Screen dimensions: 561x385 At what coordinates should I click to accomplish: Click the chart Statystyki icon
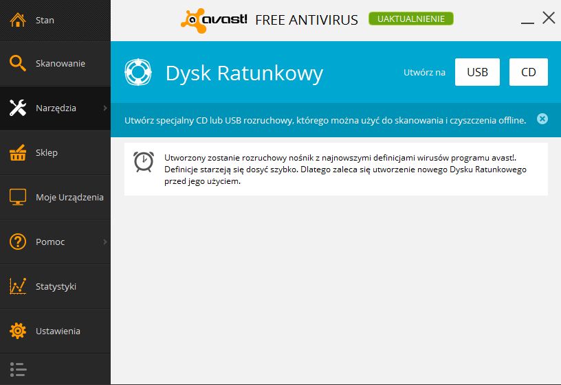point(18,286)
